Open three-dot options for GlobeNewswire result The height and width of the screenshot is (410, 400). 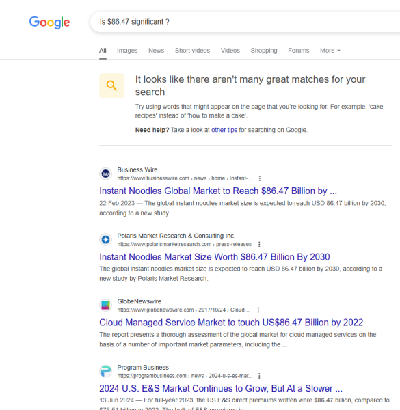click(x=258, y=310)
